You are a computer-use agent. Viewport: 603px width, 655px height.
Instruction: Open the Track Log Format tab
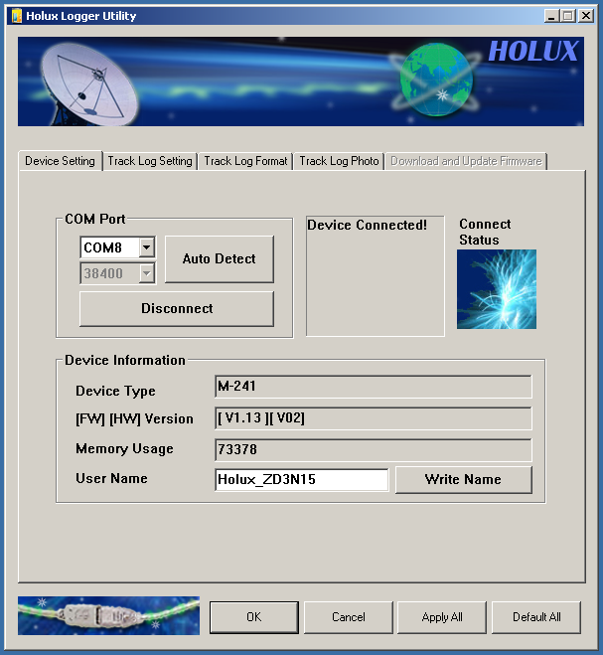pyautogui.click(x=245, y=161)
